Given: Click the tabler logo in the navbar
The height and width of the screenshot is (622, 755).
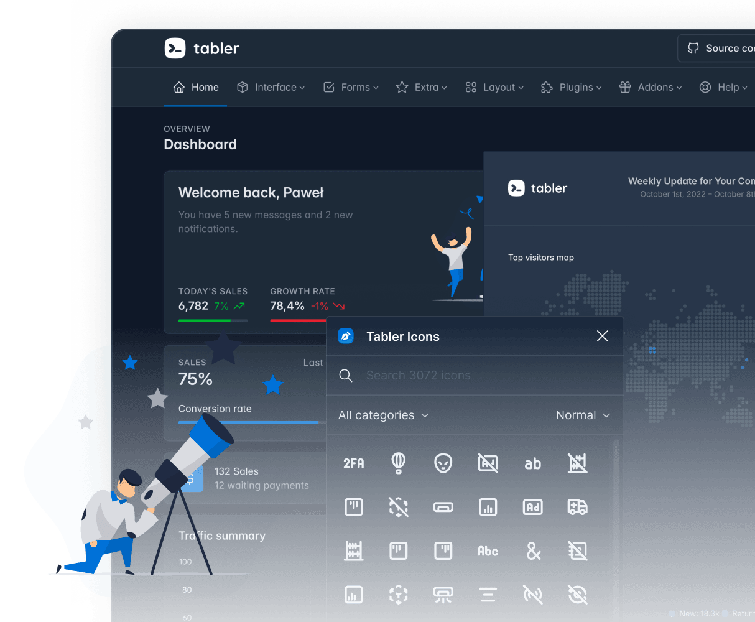Looking at the screenshot, I should 201,48.
